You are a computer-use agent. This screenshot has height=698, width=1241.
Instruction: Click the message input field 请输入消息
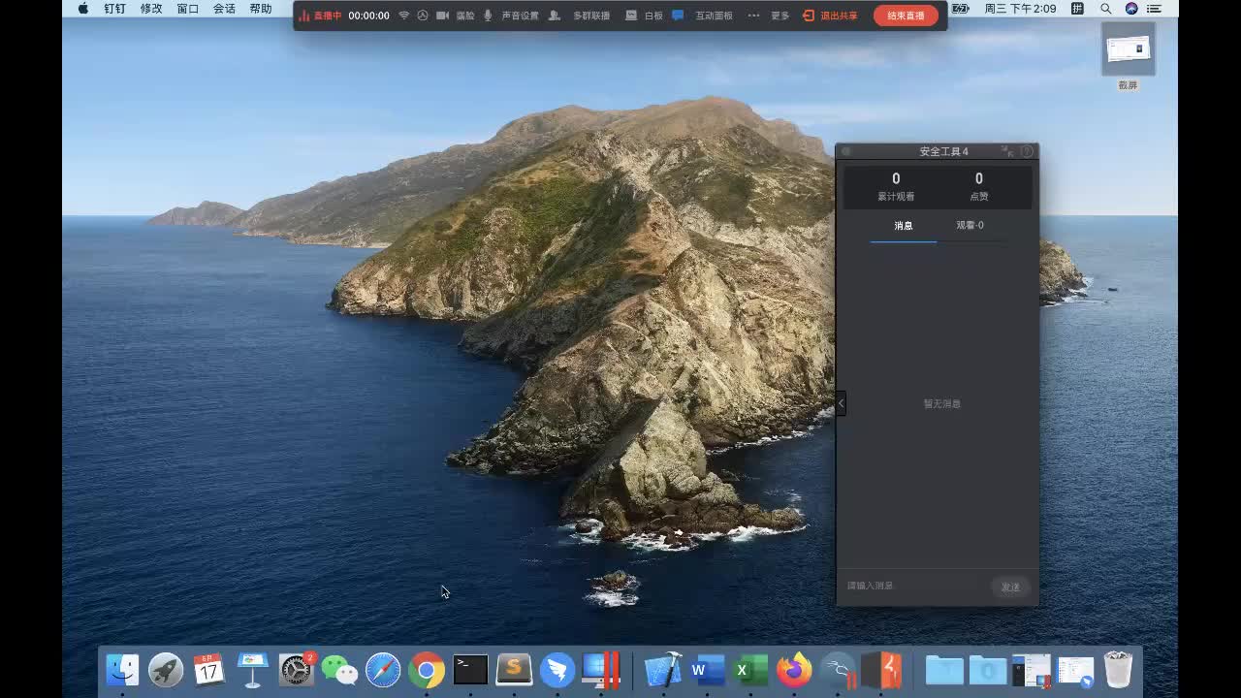tap(913, 587)
